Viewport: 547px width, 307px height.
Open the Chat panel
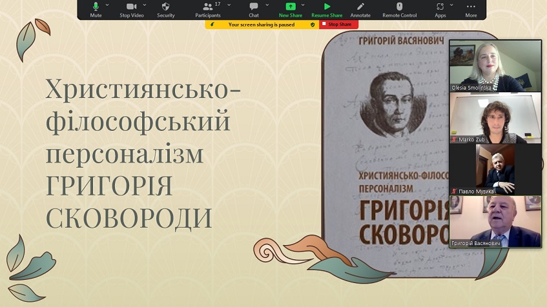coord(254,9)
